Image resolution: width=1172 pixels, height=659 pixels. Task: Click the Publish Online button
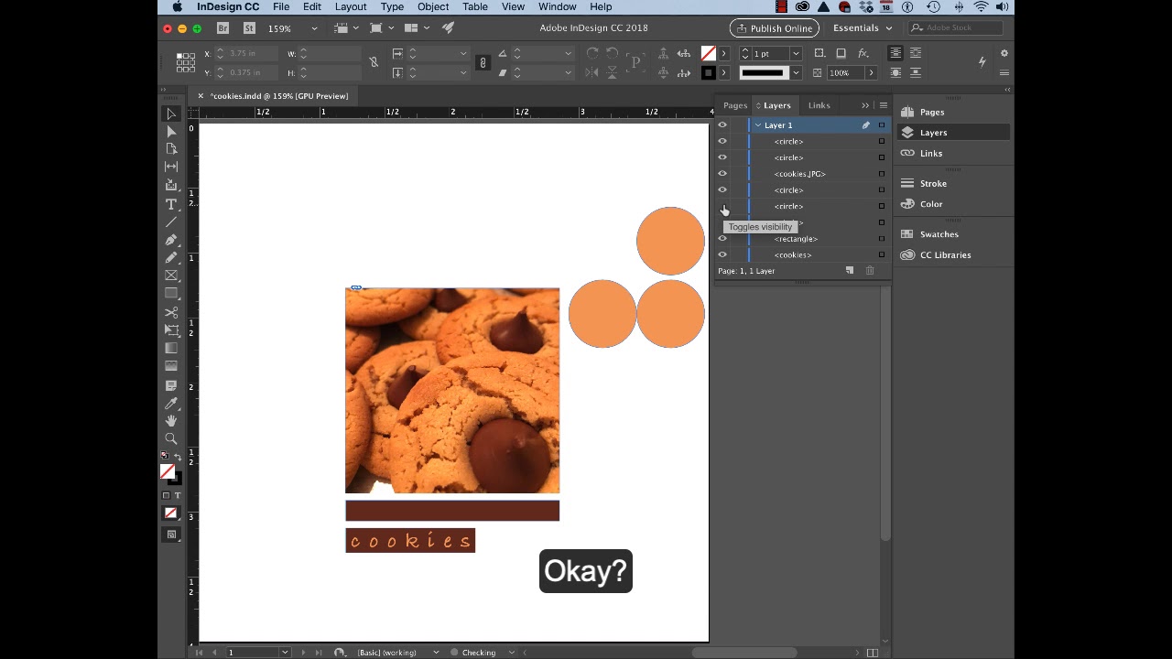[x=774, y=28]
